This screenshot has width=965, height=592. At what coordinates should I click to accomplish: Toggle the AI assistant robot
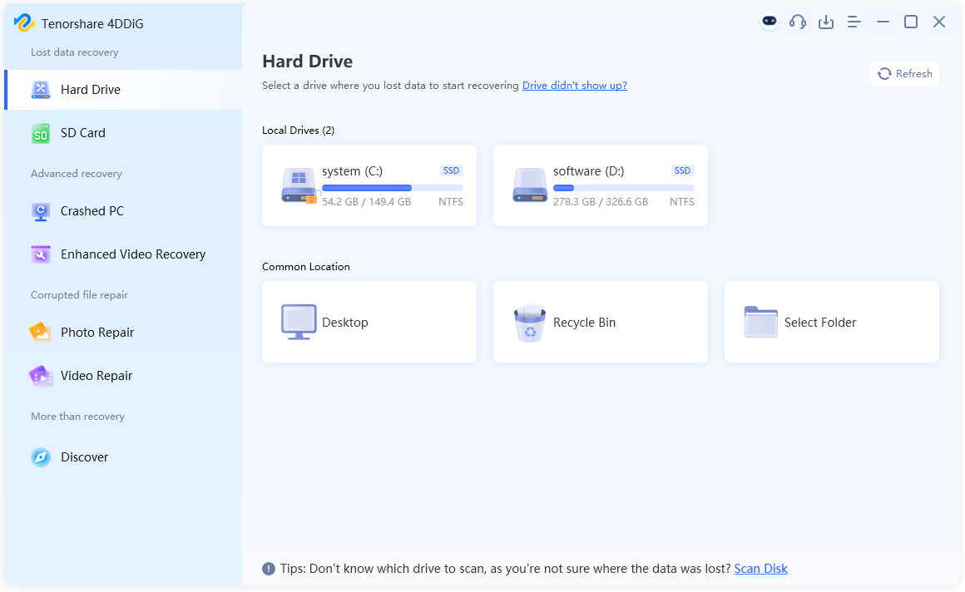pos(768,21)
